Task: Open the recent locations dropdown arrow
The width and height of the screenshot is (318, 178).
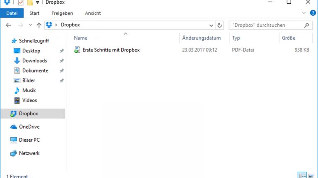Action: (x=30, y=25)
